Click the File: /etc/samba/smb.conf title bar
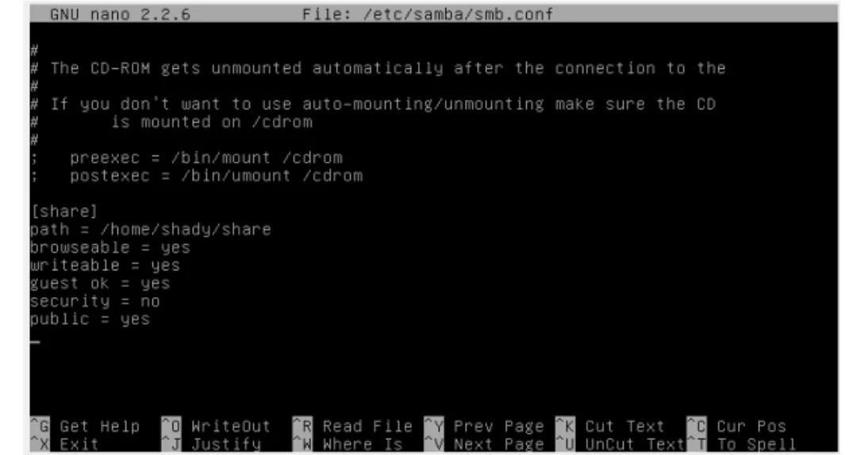The width and height of the screenshot is (857, 455). coord(428,13)
